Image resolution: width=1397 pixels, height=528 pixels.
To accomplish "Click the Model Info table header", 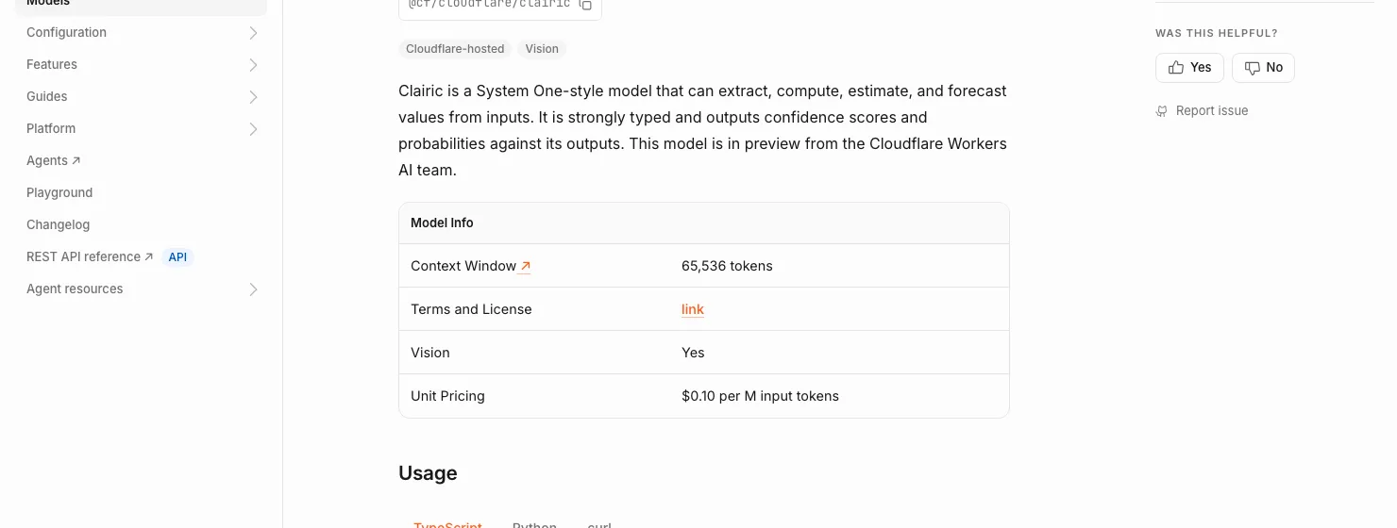I will (x=704, y=223).
